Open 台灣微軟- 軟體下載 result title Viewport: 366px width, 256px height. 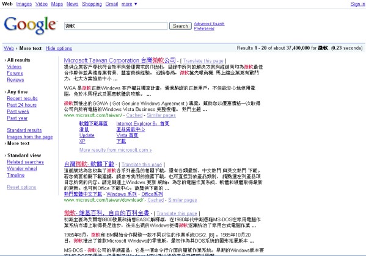pos(89,164)
